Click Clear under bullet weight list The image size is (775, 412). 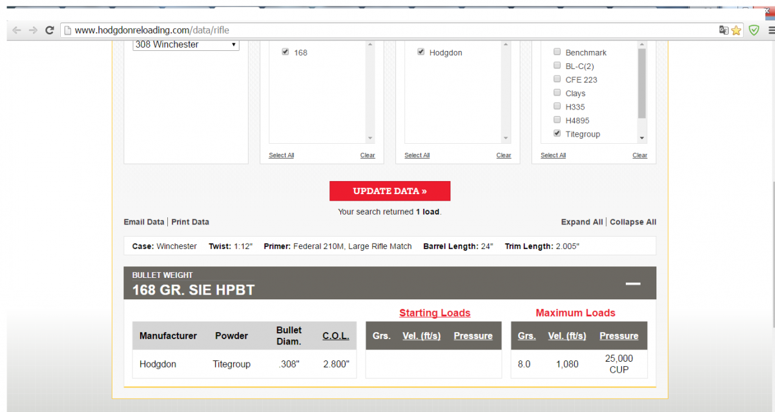[x=367, y=155]
